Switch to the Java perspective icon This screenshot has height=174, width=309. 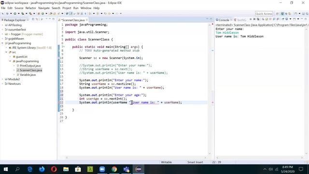[282, 14]
